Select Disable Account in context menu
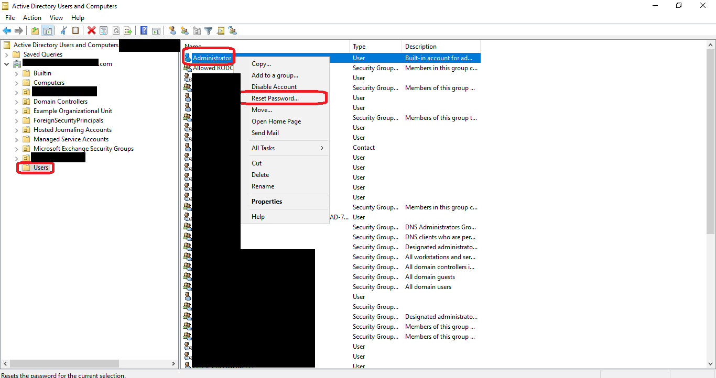Image resolution: width=716 pixels, height=378 pixels. pos(274,87)
